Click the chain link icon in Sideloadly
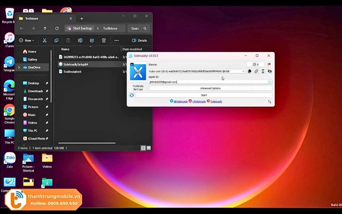342x214 pixels. (x=256, y=71)
